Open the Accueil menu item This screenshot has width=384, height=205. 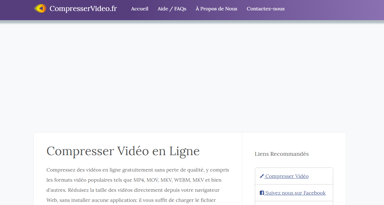(140, 9)
